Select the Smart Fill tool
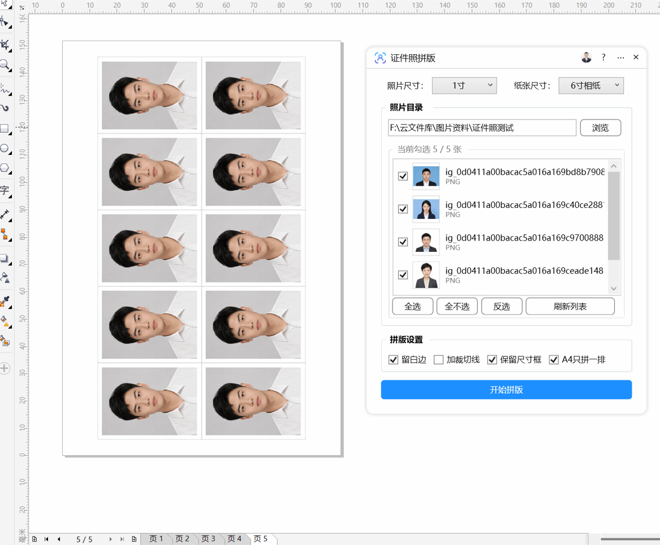The height and width of the screenshot is (545, 660). pyautogui.click(x=4, y=340)
